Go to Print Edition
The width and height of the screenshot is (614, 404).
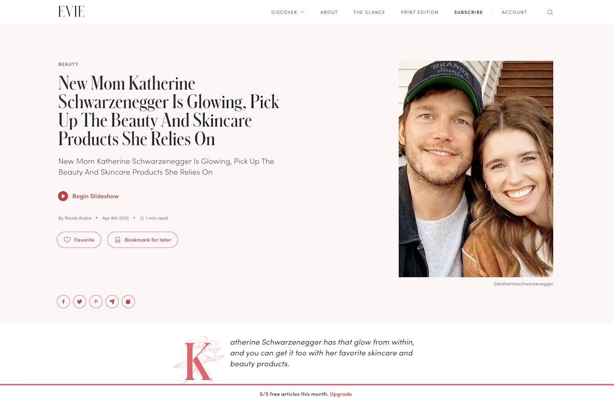click(x=420, y=12)
